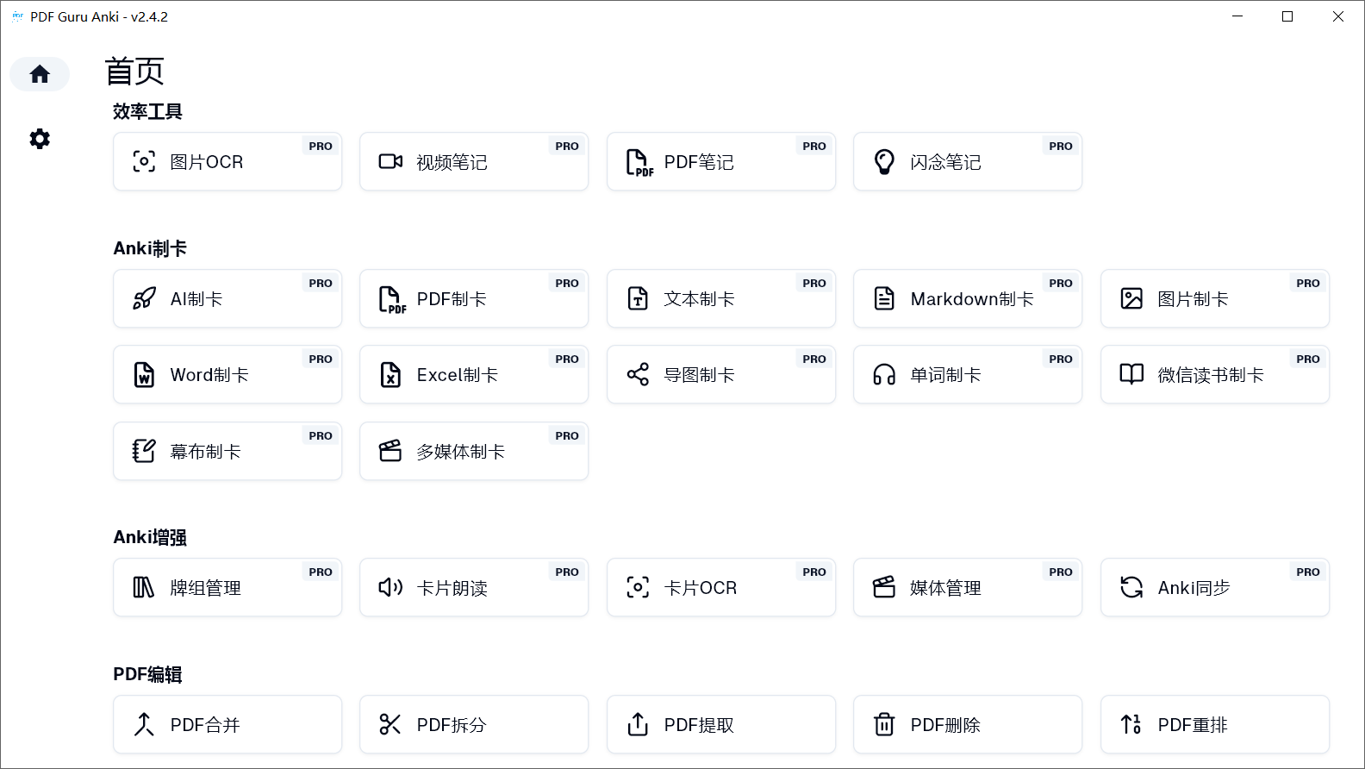Click the PDF拆分 label text
Viewport: 1365px width, 769px height.
point(452,725)
